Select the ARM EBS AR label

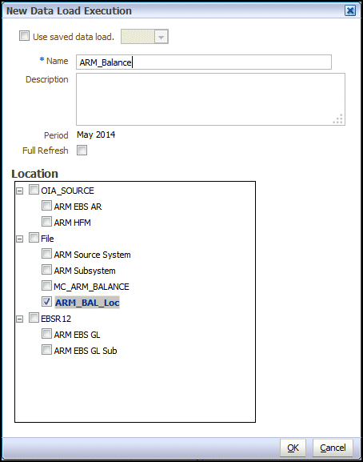pos(78,207)
